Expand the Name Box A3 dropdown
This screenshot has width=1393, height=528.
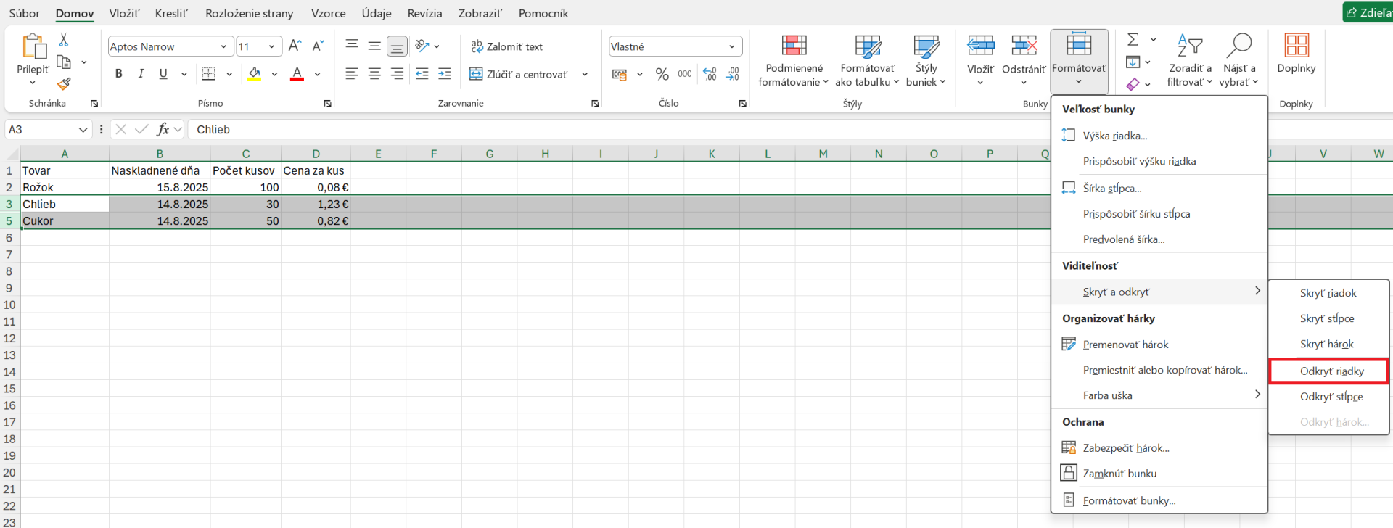(x=83, y=129)
